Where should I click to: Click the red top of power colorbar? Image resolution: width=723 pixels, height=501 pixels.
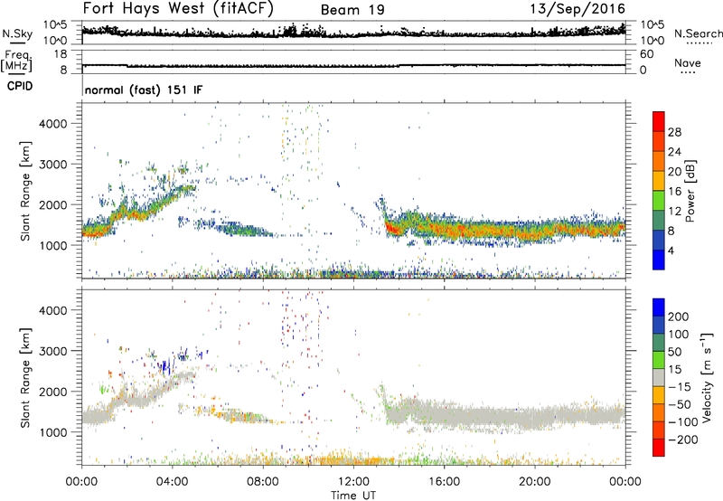coord(659,121)
